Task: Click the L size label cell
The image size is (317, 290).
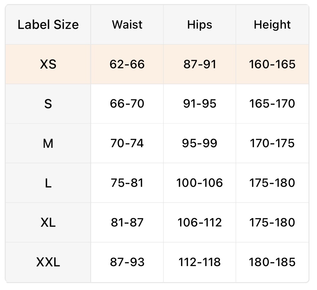Action: (48, 183)
